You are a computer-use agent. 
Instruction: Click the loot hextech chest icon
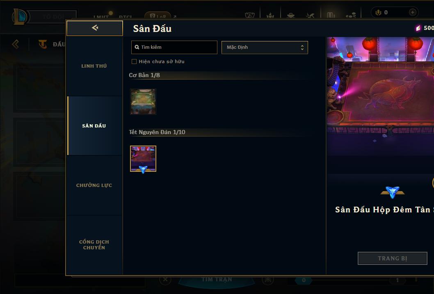[290, 16]
